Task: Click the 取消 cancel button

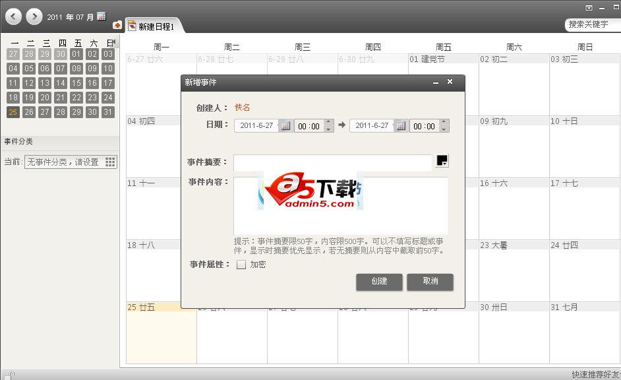Action: click(x=430, y=282)
